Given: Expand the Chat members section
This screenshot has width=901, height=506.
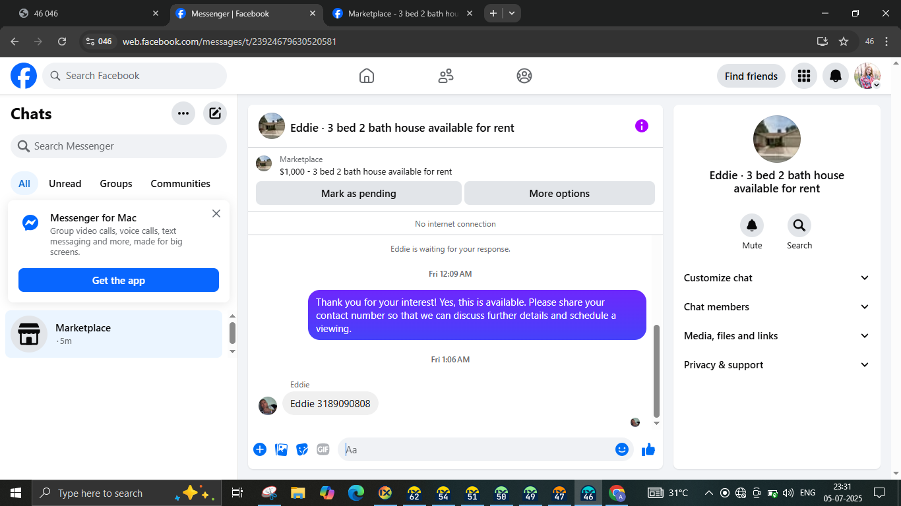Looking at the screenshot, I should pos(777,307).
